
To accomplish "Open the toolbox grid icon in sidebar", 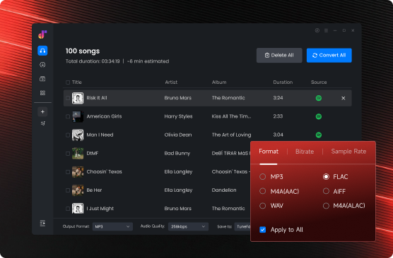I will pyautogui.click(x=42, y=93).
